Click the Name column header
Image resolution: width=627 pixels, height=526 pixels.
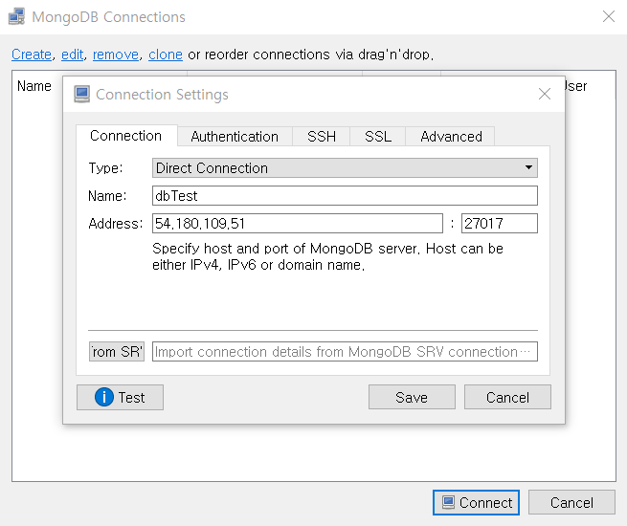click(34, 86)
